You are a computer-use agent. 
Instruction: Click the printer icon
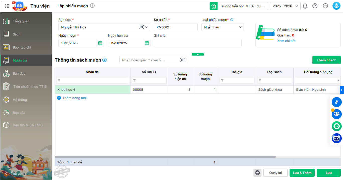point(257,173)
